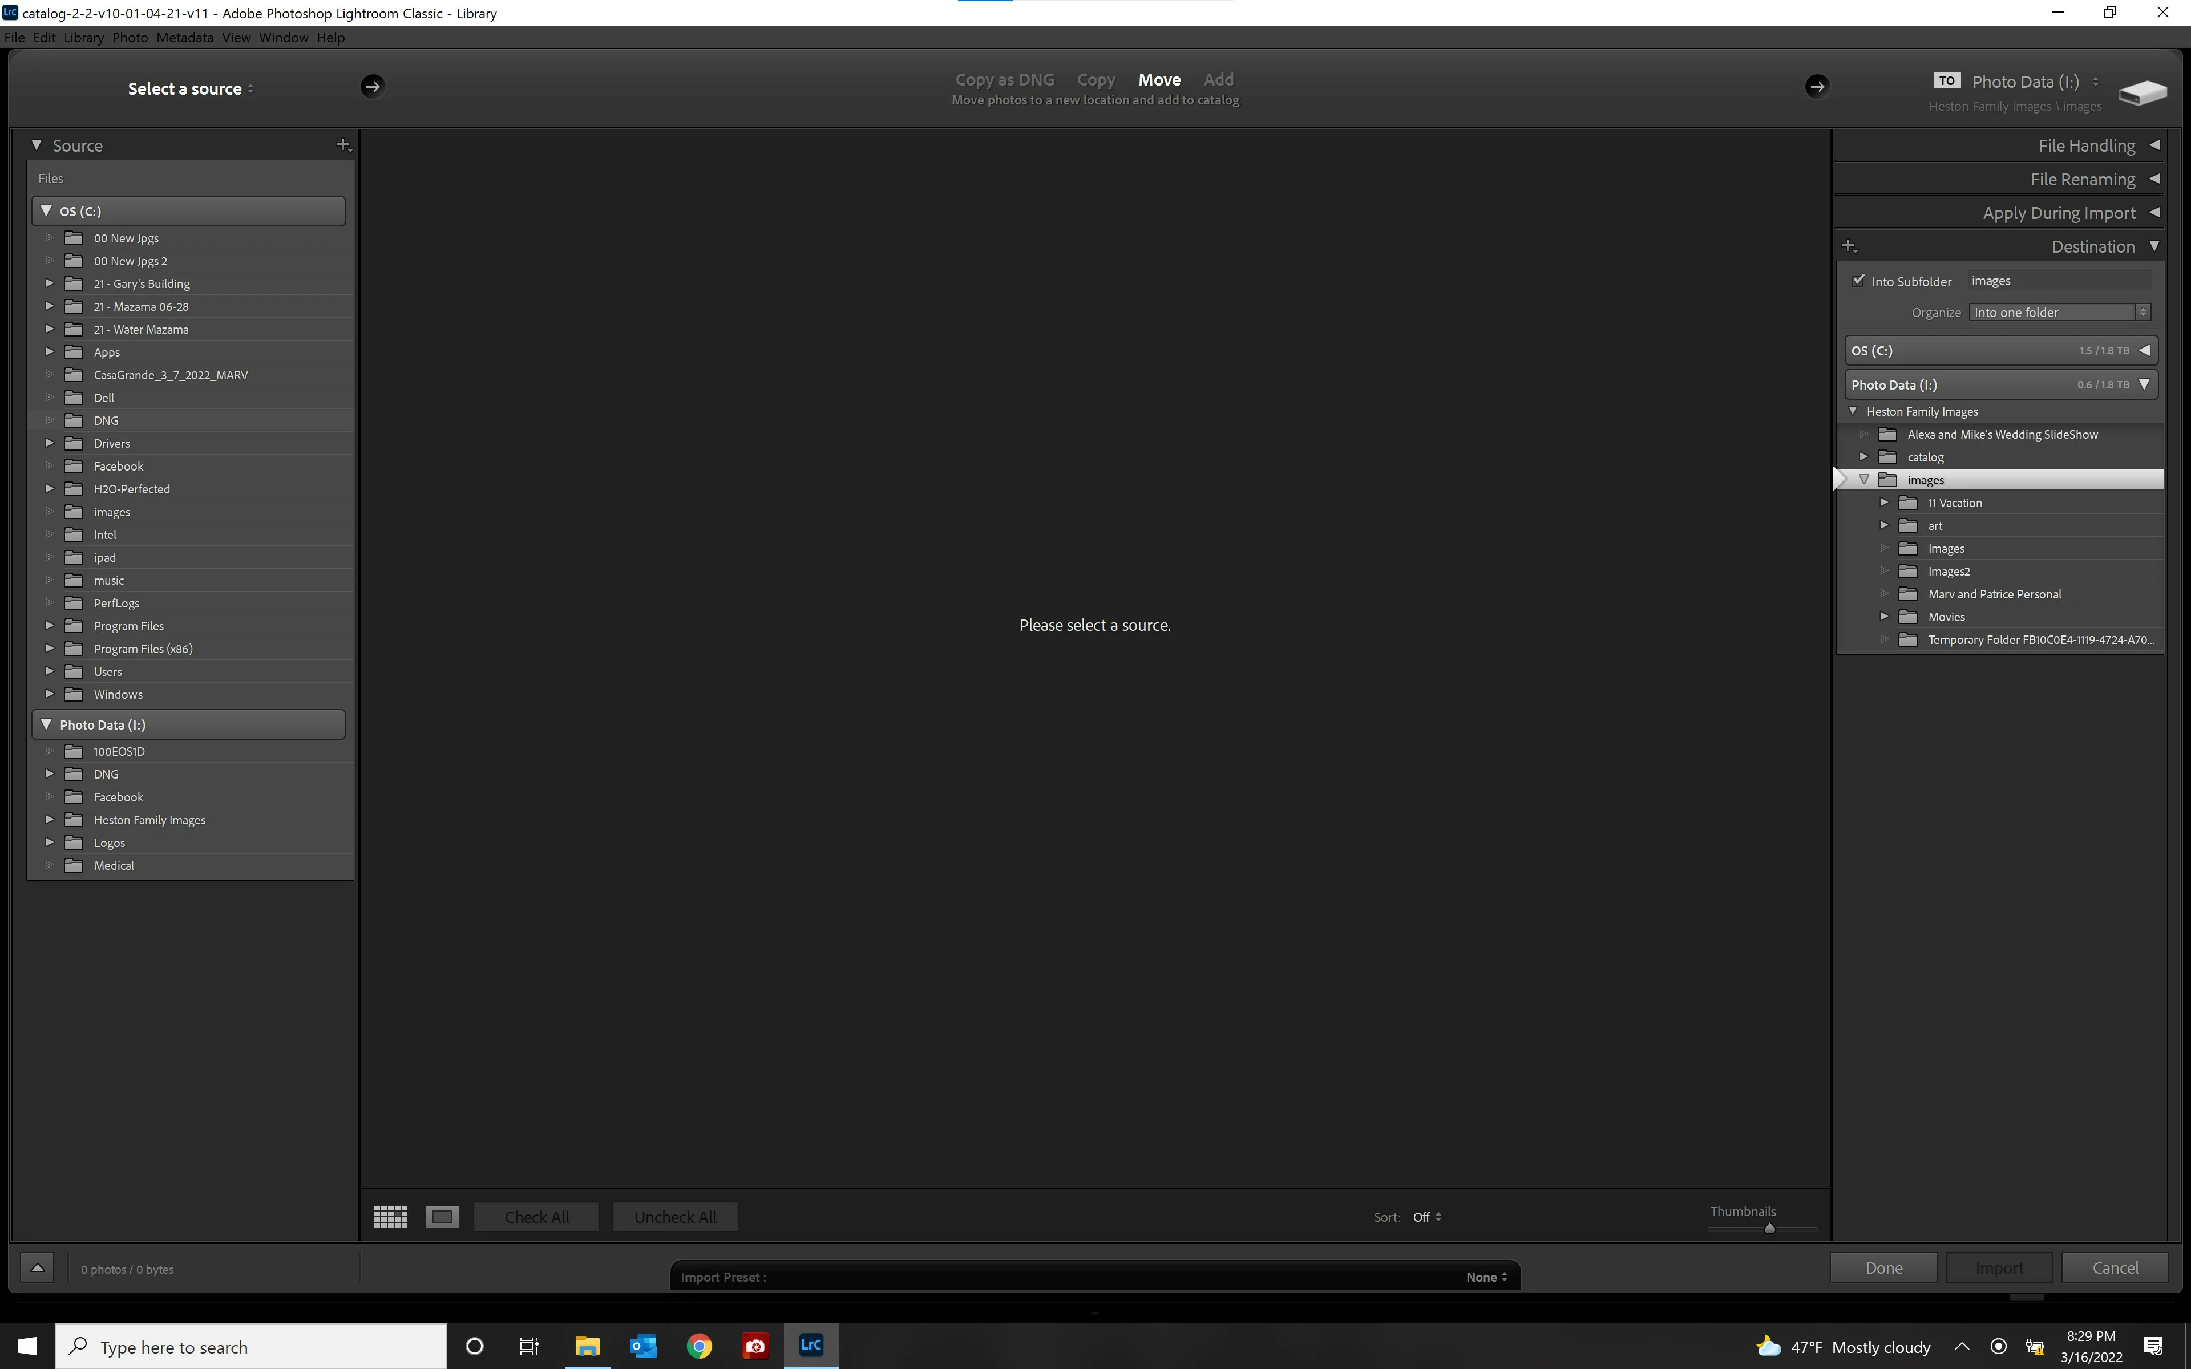Open the Organize dropdown
The width and height of the screenshot is (2191, 1369).
(x=2059, y=313)
